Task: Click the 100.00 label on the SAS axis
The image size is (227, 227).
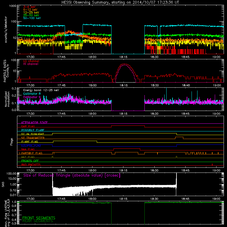Action: (11, 174)
